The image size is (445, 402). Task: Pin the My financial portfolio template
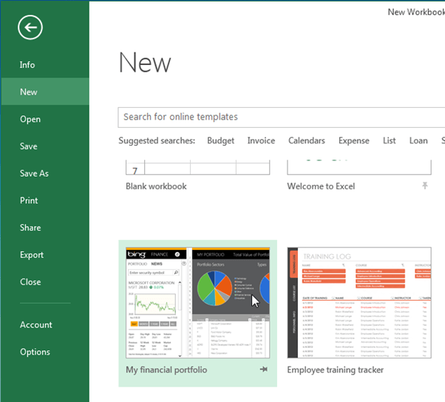click(264, 369)
